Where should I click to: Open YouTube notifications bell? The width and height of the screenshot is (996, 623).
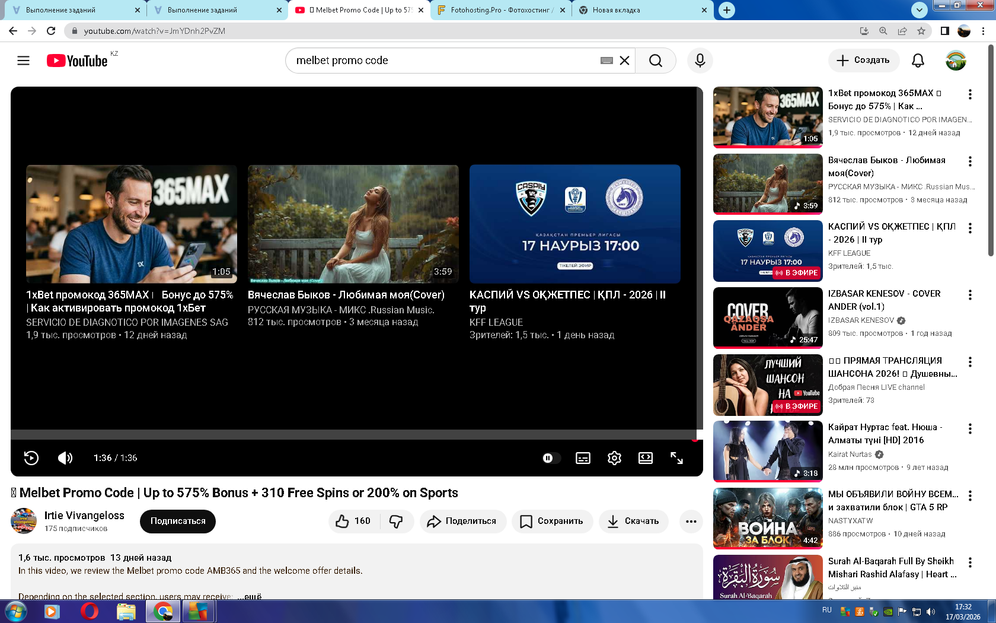click(918, 61)
